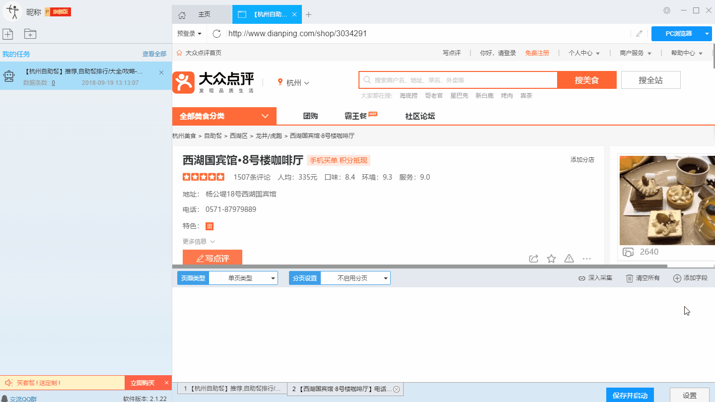Click 1507条评论 text

point(252,177)
